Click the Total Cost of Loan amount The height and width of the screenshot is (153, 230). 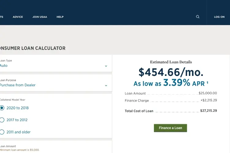(x=209, y=111)
